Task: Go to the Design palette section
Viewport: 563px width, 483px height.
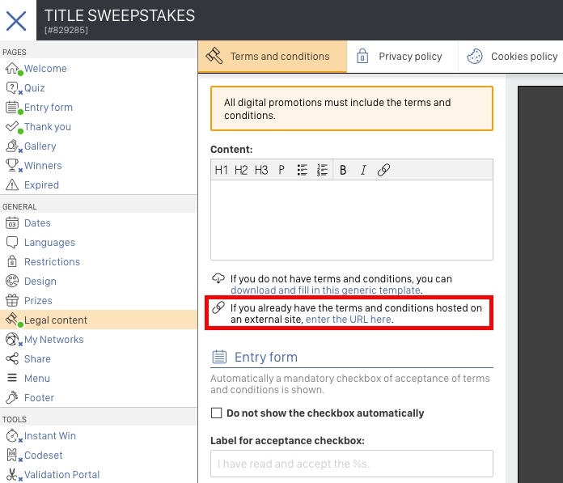Action: point(12,281)
